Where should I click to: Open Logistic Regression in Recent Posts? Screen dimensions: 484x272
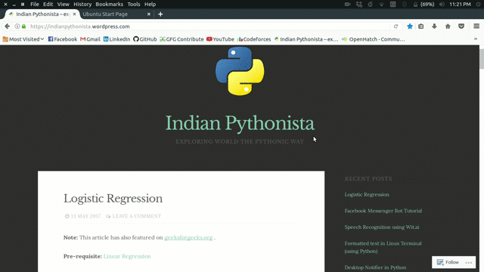coord(367,195)
